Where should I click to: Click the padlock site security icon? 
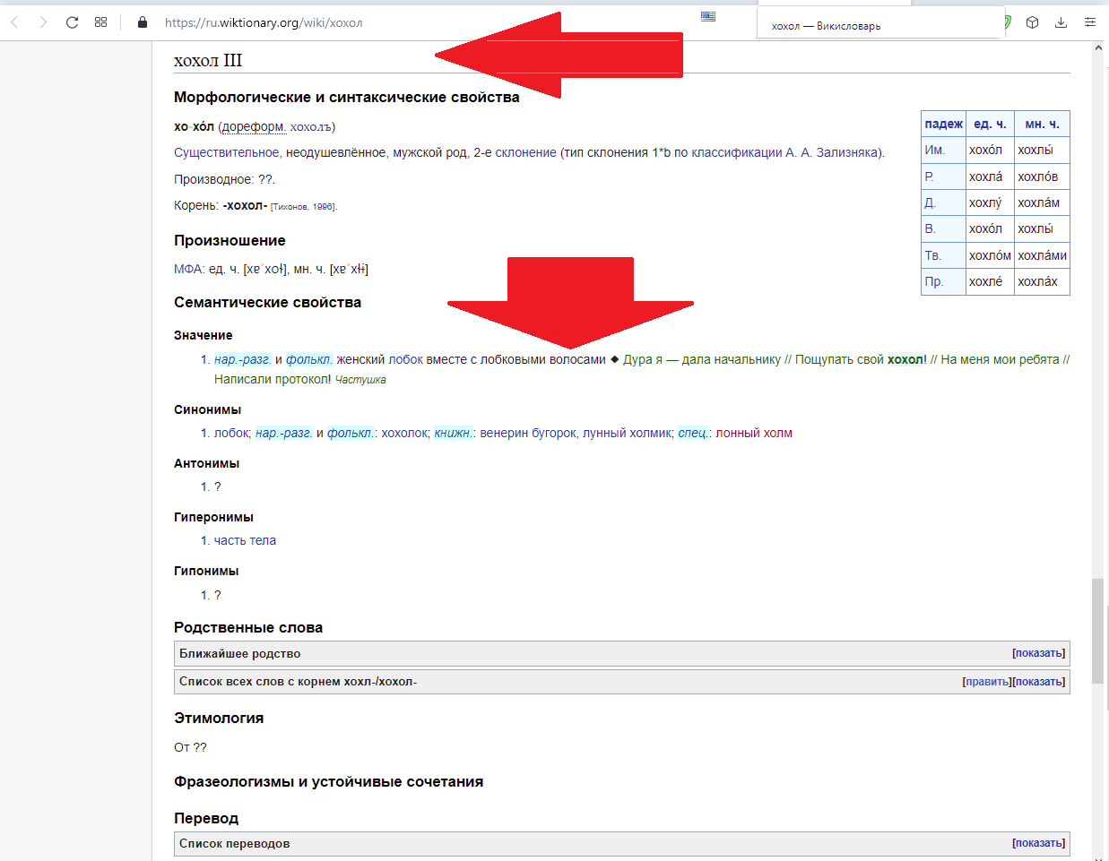(142, 22)
